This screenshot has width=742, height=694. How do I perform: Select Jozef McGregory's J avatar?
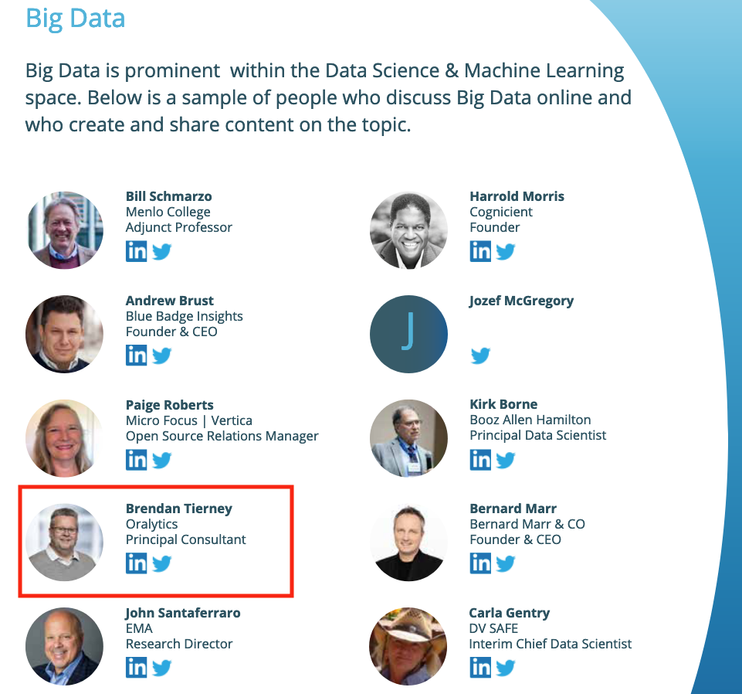coord(408,334)
